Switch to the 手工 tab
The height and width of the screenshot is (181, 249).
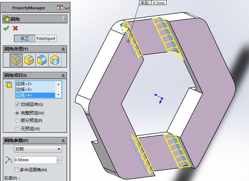(25, 39)
